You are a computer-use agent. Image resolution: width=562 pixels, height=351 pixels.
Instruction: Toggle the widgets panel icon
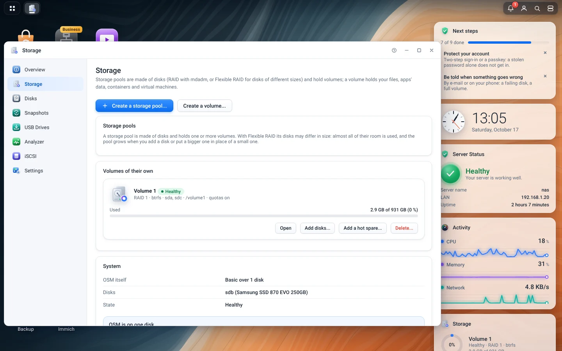pos(551,8)
